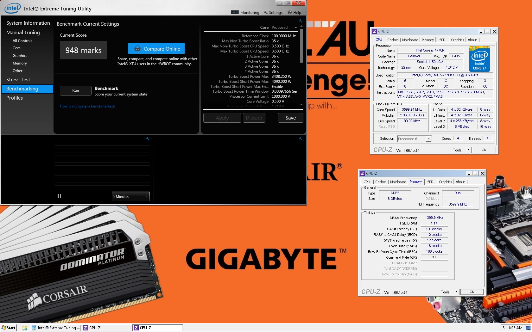Image resolution: width=532 pixels, height=332 pixels.
Task: Open System Information section
Action: (28, 23)
